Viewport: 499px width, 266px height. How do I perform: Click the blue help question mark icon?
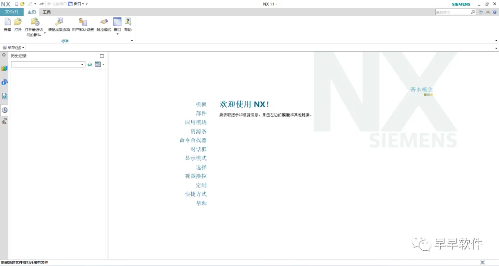tap(494, 12)
